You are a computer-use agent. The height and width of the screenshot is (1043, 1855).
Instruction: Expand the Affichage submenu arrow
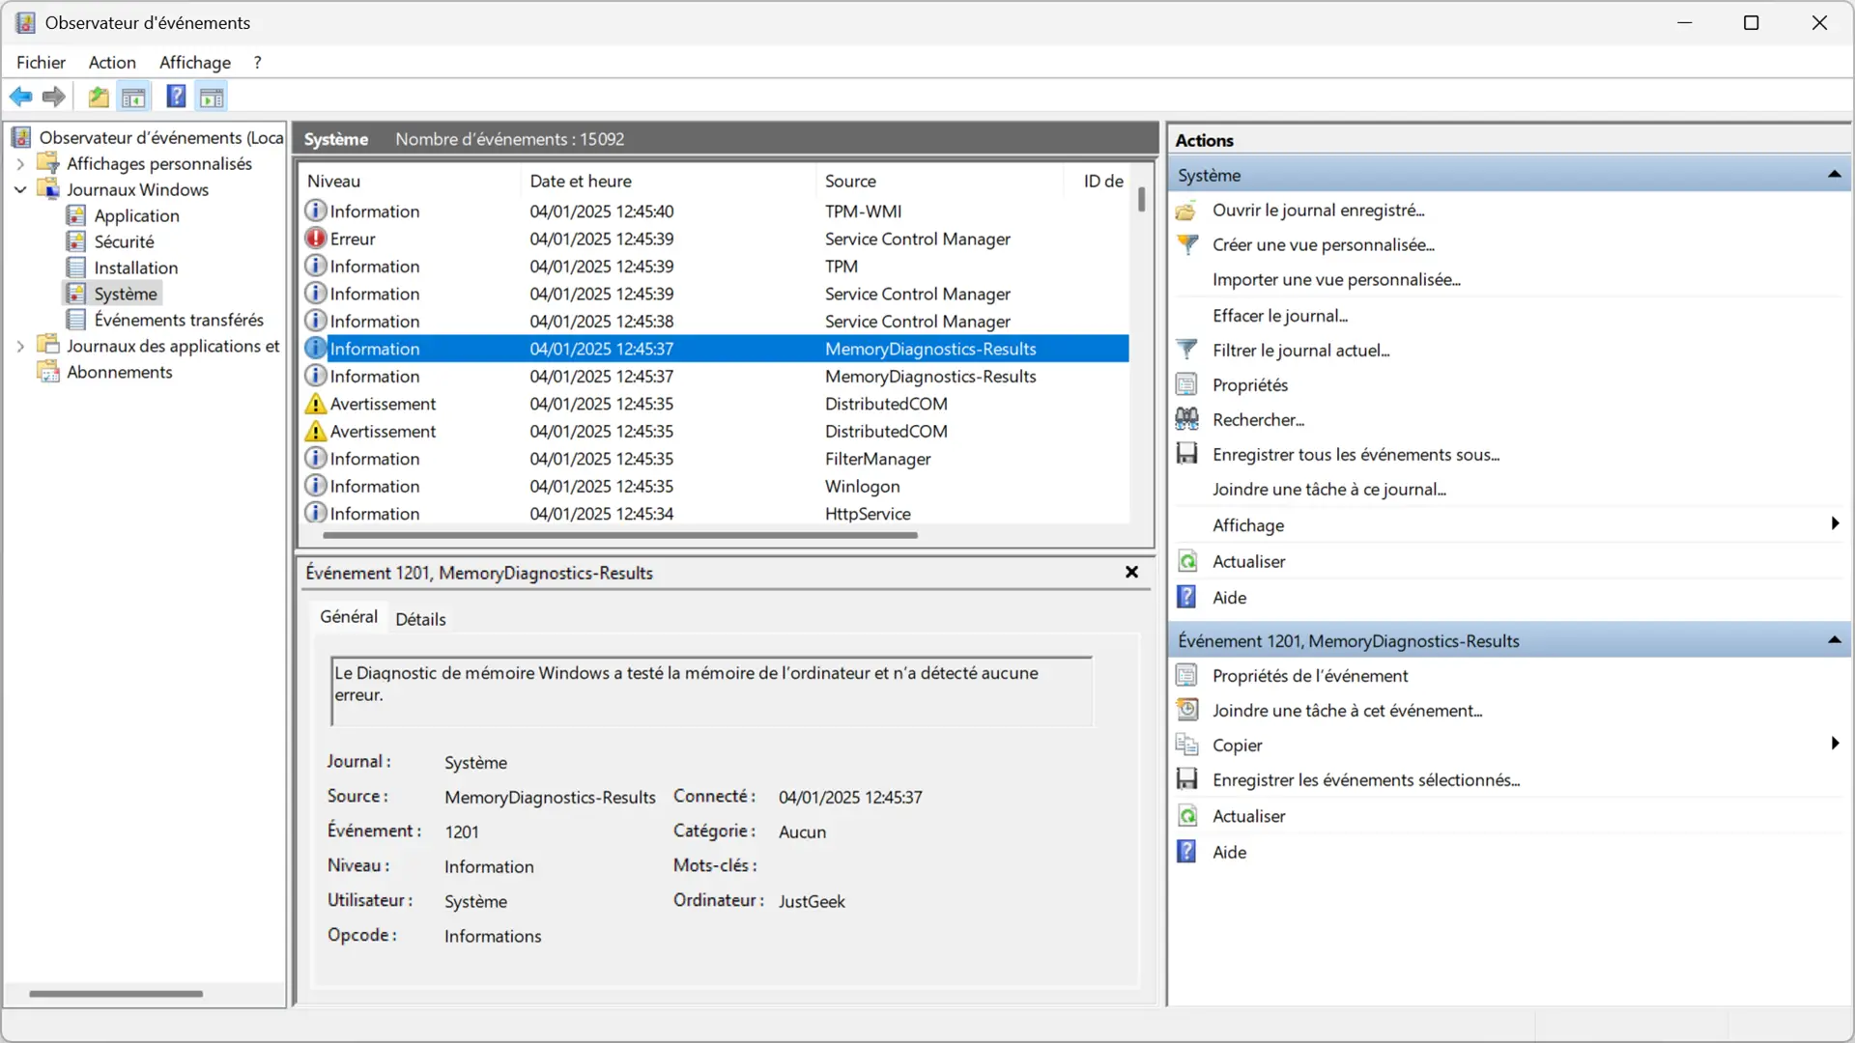click(1835, 523)
